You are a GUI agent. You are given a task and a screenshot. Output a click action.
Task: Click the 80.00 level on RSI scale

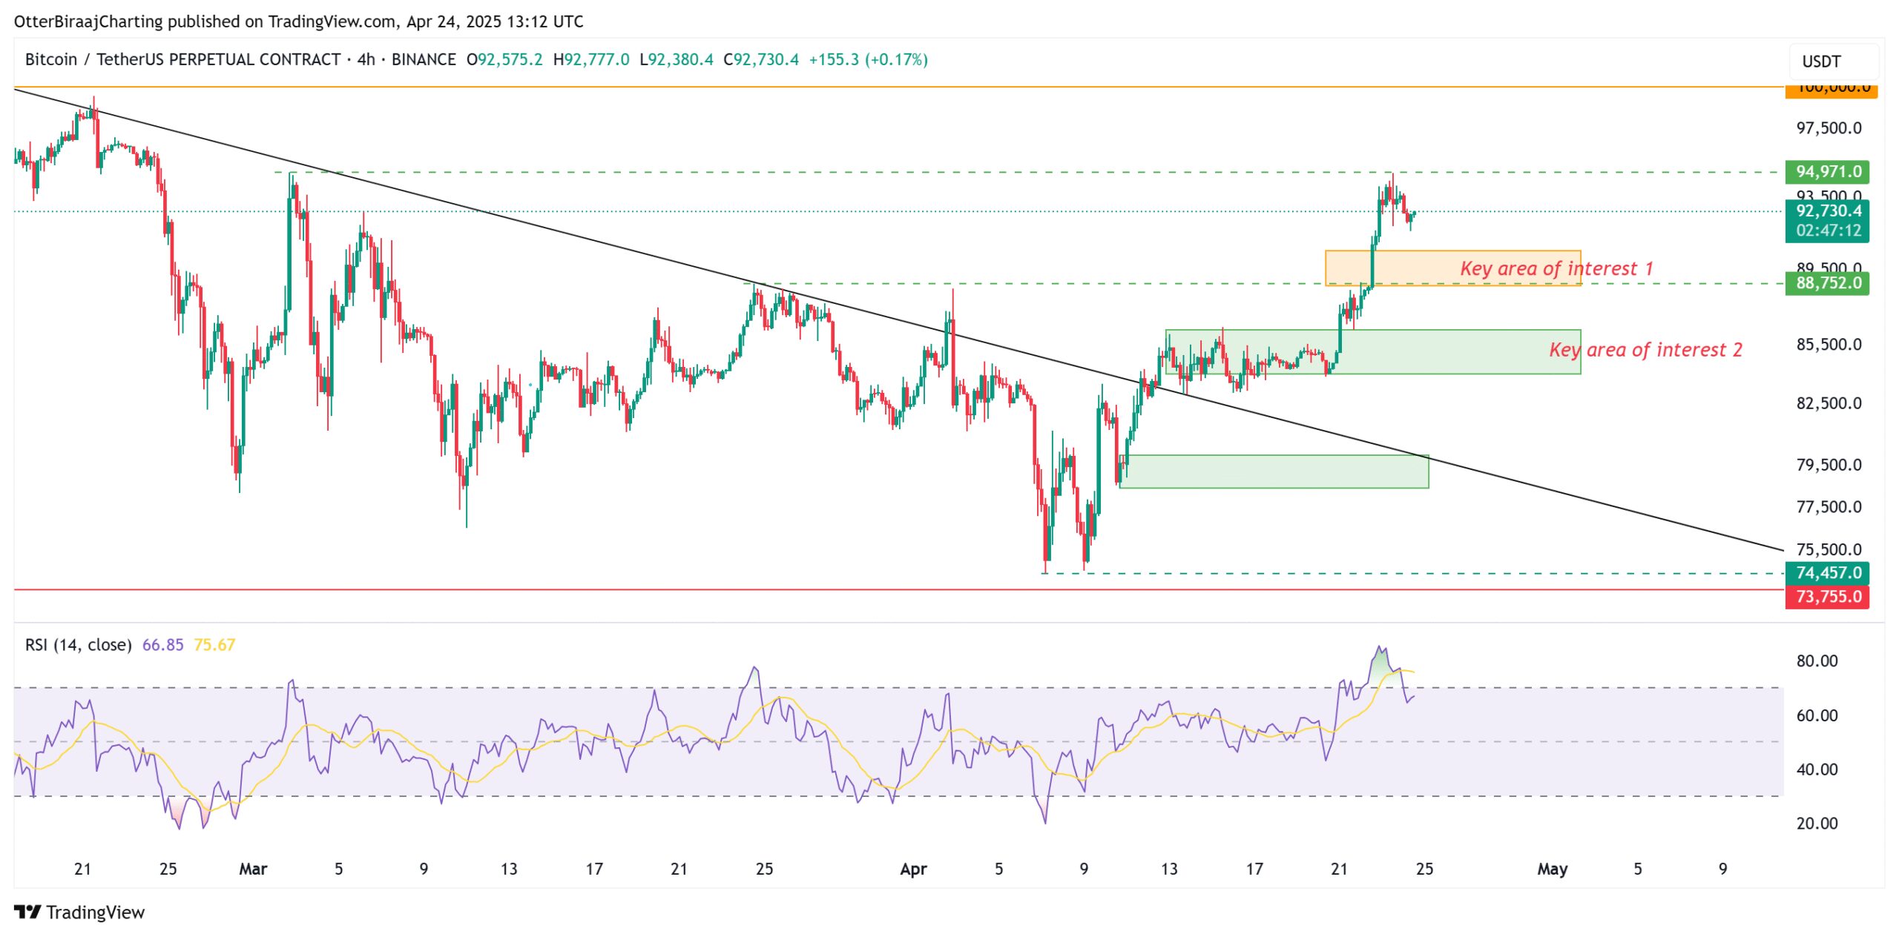[x=1816, y=660]
